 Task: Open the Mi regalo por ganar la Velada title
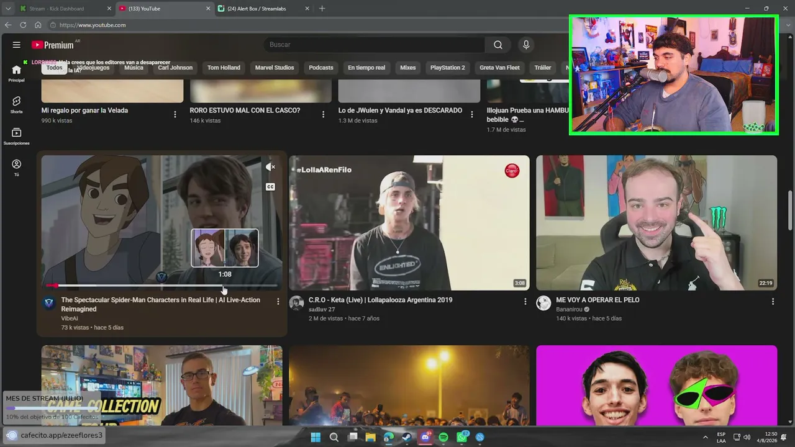pyautogui.click(x=84, y=111)
